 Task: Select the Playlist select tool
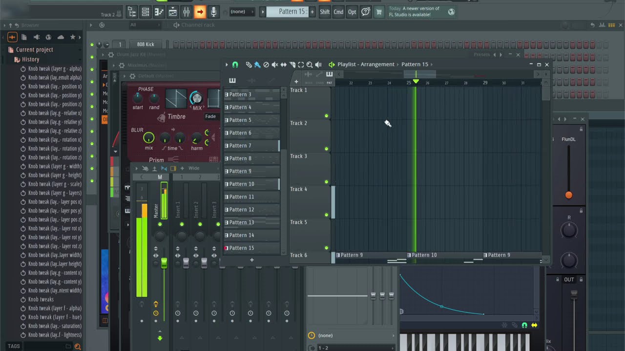click(x=301, y=64)
